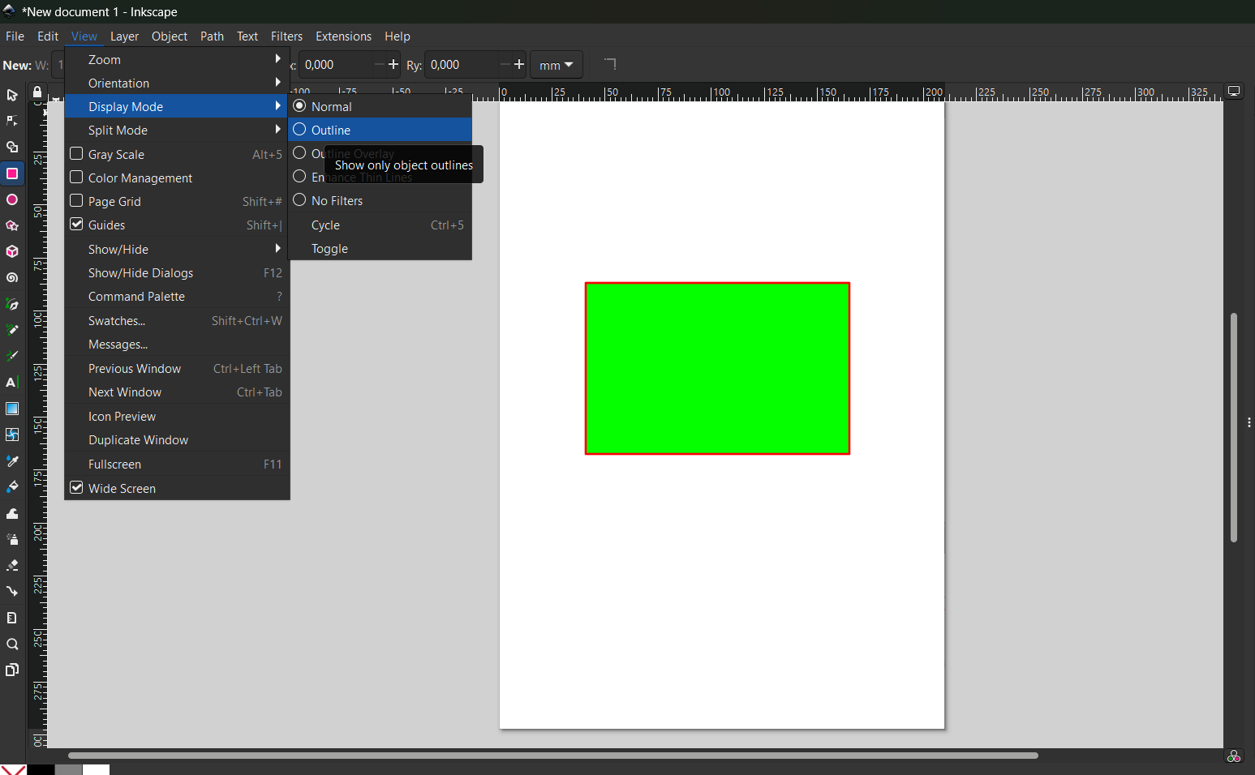Expand the Split Mode submenu
Screen dimensions: 1255x775
[177, 130]
